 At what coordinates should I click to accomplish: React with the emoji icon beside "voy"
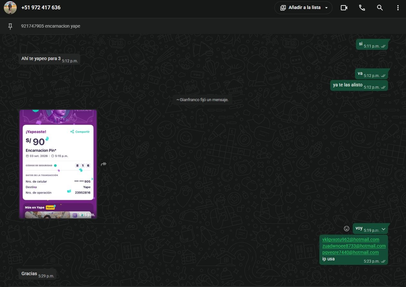(347, 229)
